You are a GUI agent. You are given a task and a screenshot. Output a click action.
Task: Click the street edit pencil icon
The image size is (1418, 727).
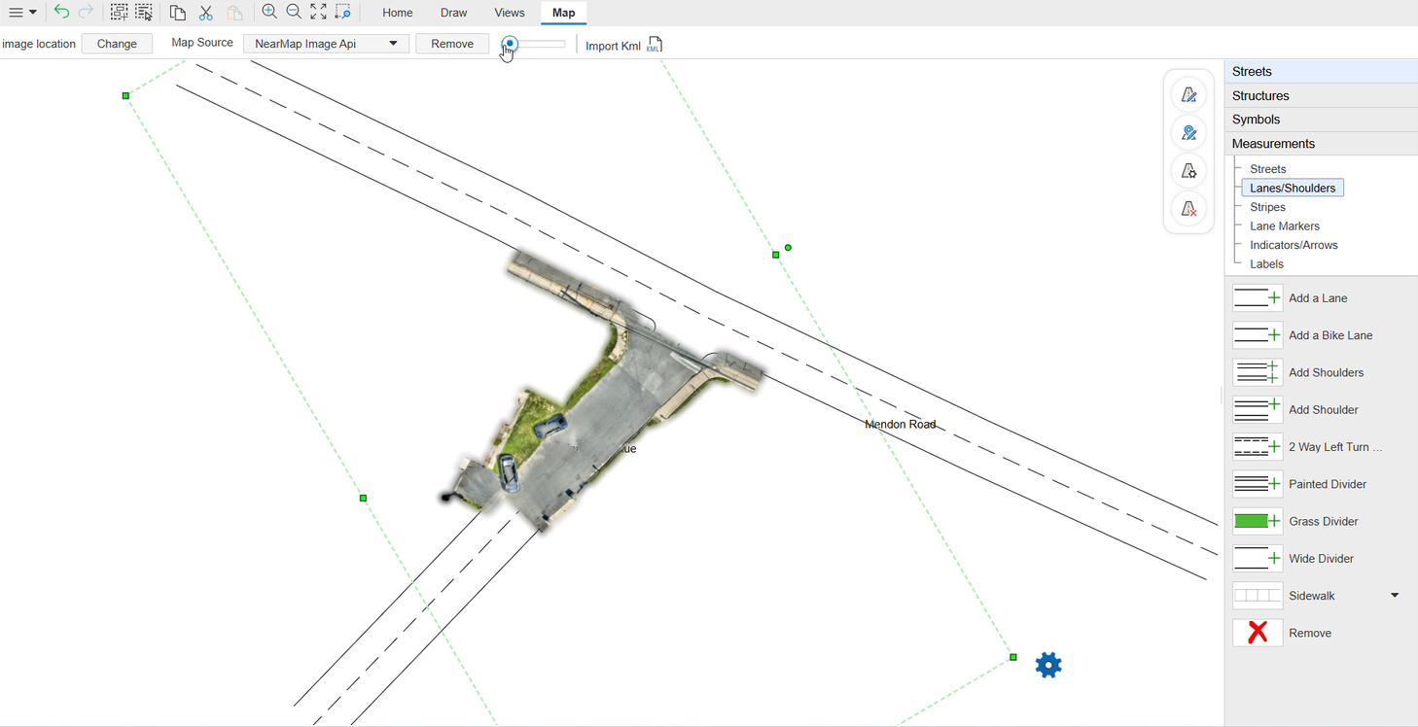coord(1188,95)
